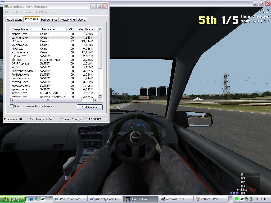The height and width of the screenshot is (203, 271).
Task: Click horizontal scroll right arrow
Action: 96,100
